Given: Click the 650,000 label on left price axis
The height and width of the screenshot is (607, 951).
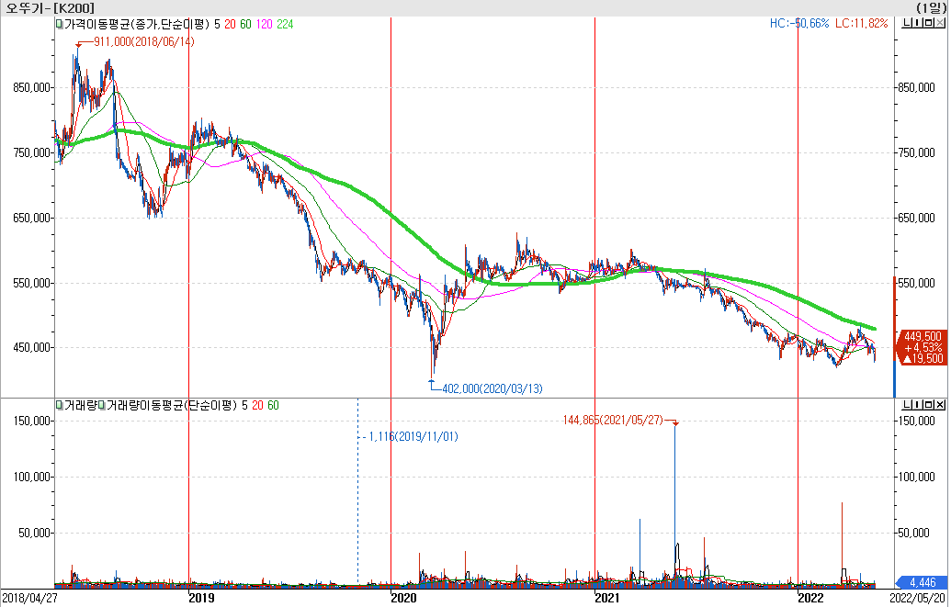Looking at the screenshot, I should click(x=31, y=218).
